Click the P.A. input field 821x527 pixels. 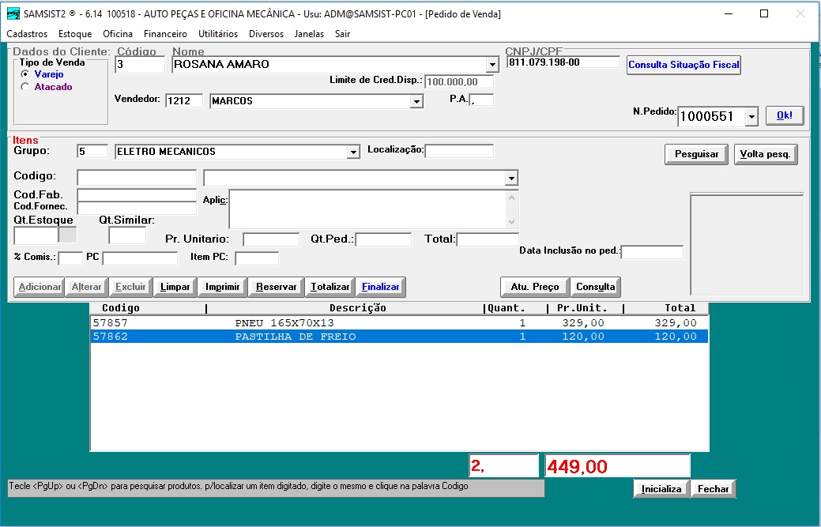(482, 100)
